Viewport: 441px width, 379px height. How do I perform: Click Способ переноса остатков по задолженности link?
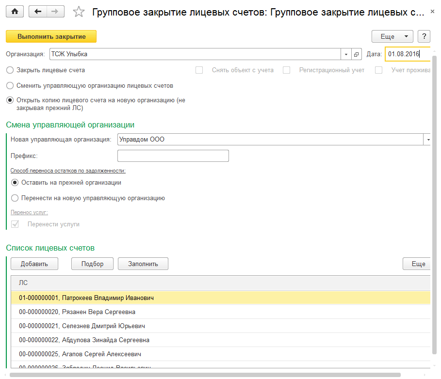[x=68, y=171]
